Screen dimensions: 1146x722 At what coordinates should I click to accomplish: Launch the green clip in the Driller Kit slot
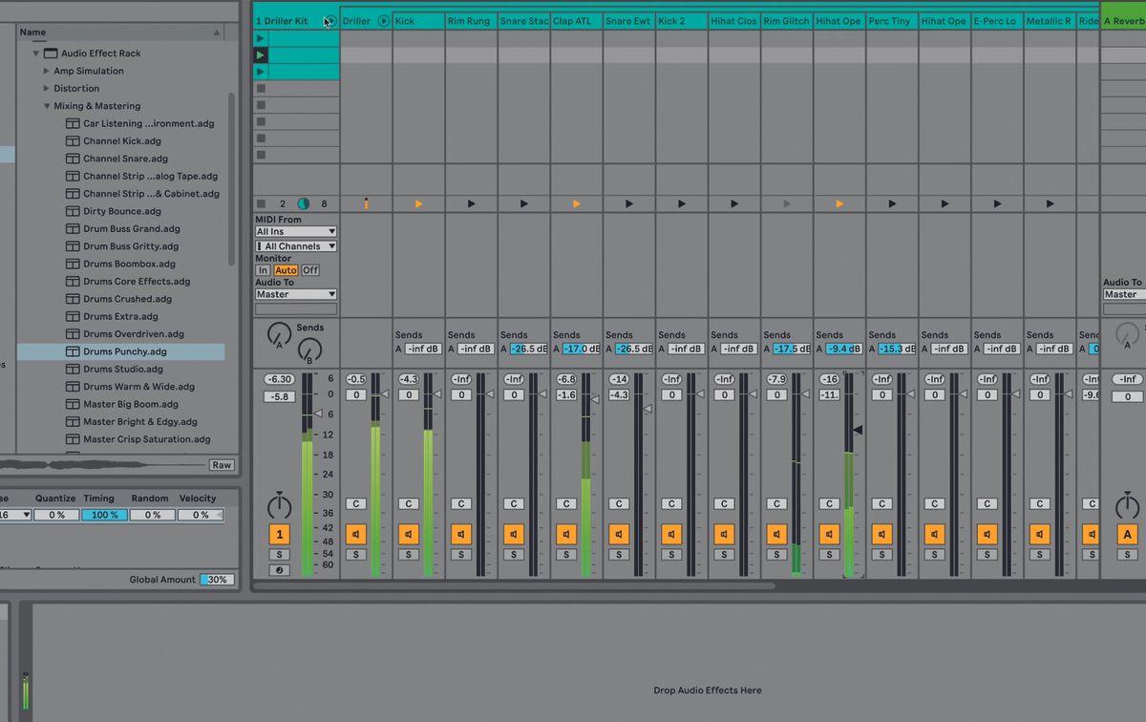pyautogui.click(x=259, y=54)
